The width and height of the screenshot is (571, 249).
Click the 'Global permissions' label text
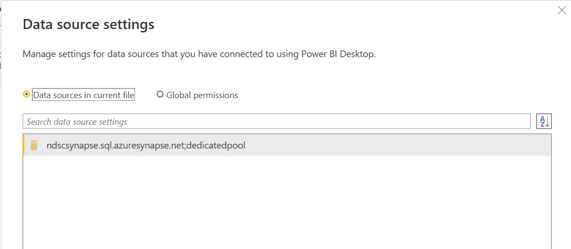tap(202, 95)
